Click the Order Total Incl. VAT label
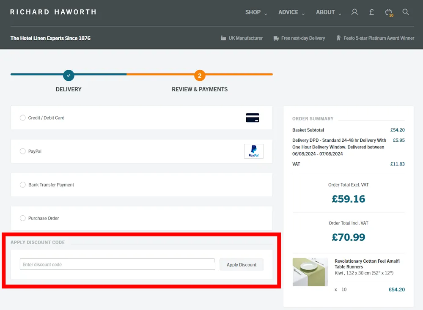Screen dimensions: 423x310 pos(348,223)
